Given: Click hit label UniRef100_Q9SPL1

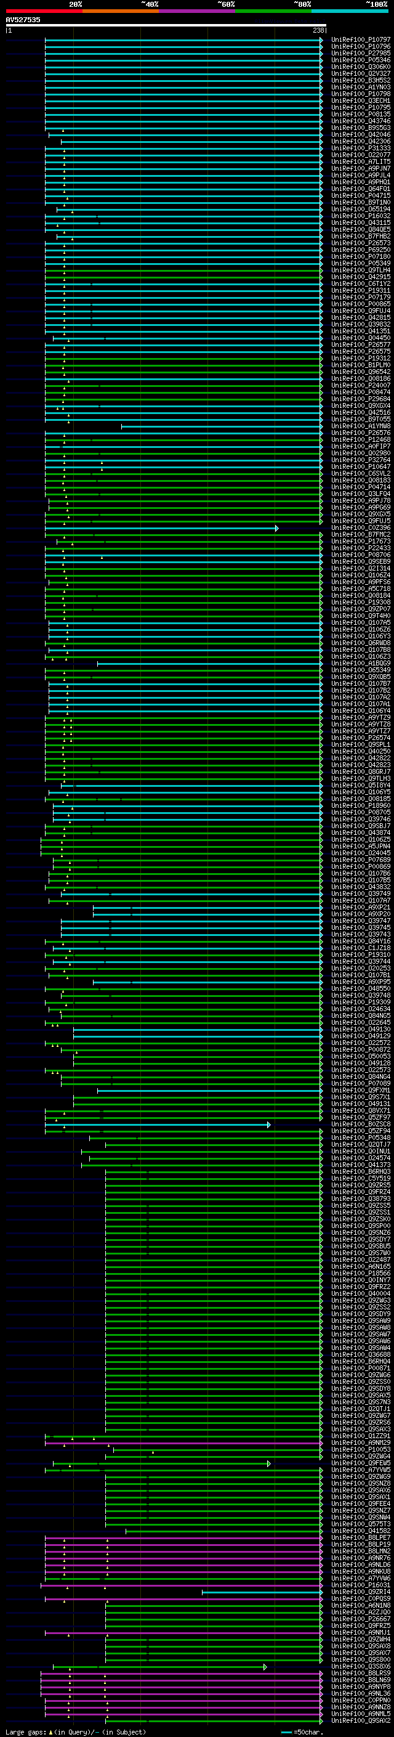Looking at the screenshot, I should [x=361, y=744].
